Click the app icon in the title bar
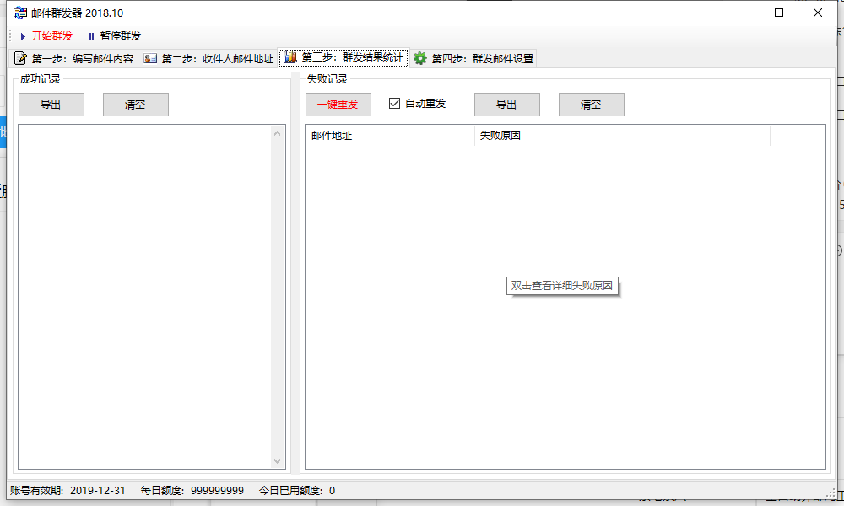Viewport: 844px width, 506px height. coord(20,13)
